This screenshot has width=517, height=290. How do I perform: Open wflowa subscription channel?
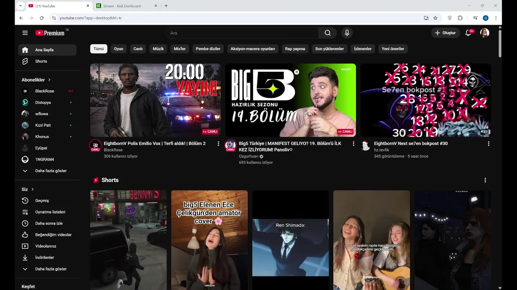47,114
